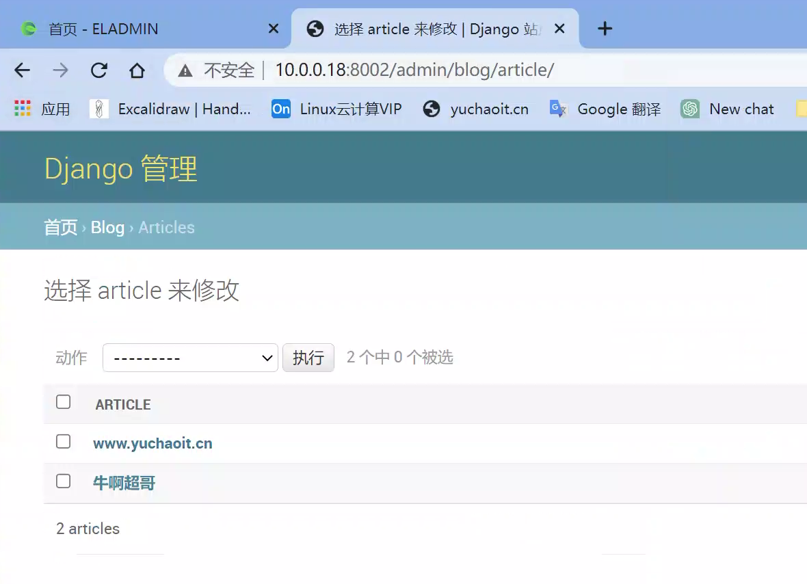Reload the current page
Viewport: 807px width, 584px height.
tap(99, 70)
